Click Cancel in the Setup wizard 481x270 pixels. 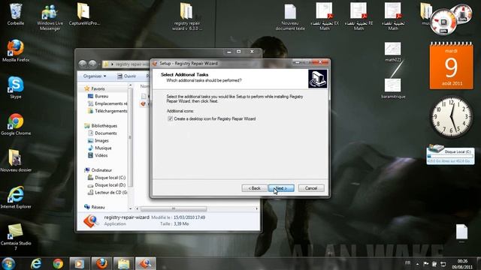coord(311,188)
